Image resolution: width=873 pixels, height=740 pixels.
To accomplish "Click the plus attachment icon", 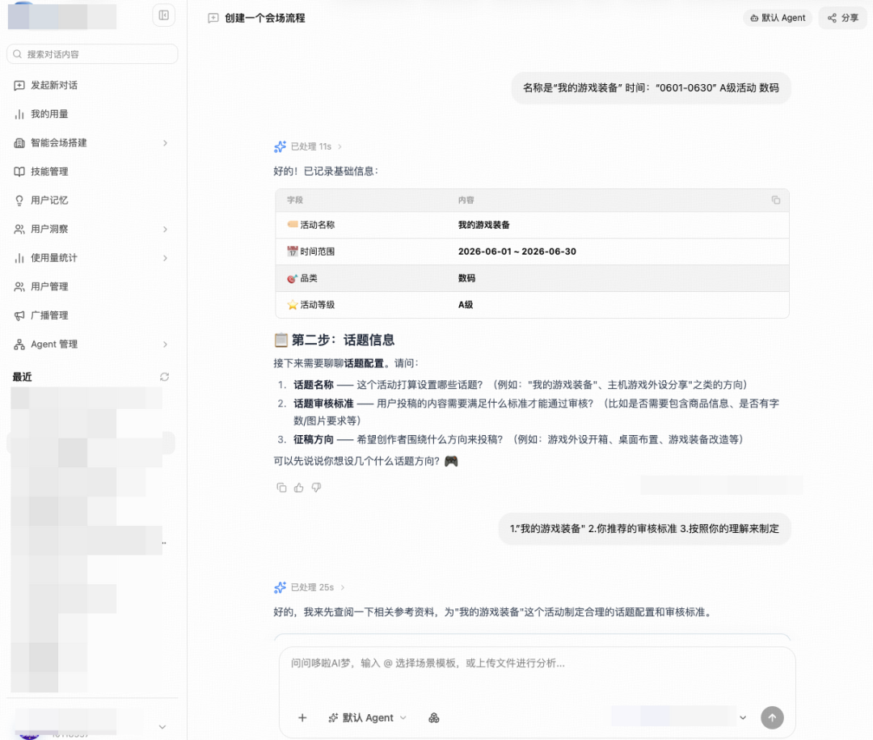I will (x=302, y=717).
